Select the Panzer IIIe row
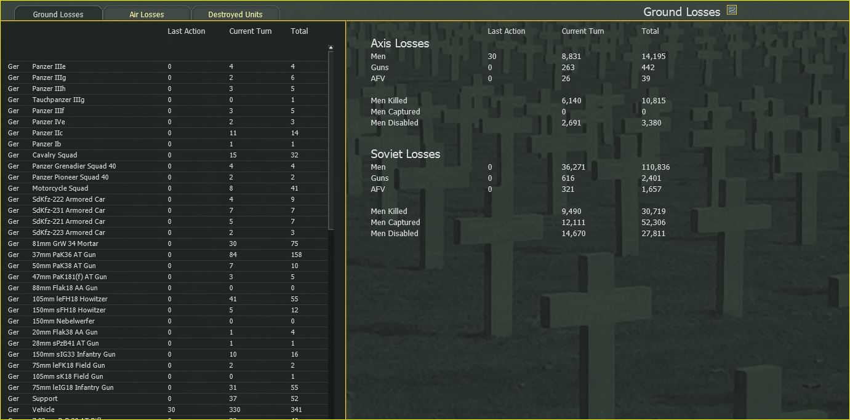Viewport: 850px width, 420px height. click(x=166, y=66)
